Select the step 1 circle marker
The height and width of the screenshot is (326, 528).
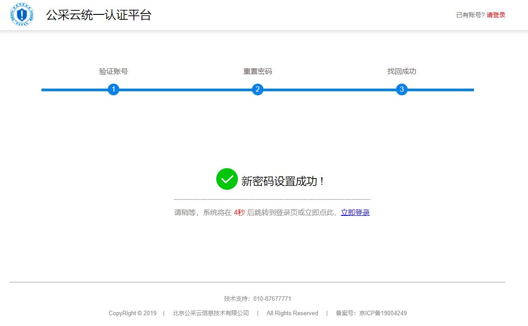(114, 89)
